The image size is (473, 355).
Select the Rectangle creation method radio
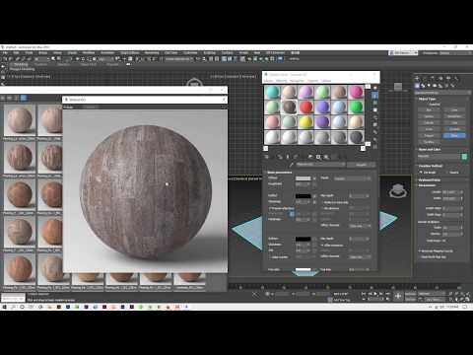click(421, 172)
